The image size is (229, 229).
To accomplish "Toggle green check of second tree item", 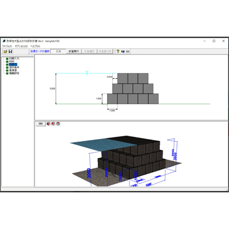I will (7, 62).
